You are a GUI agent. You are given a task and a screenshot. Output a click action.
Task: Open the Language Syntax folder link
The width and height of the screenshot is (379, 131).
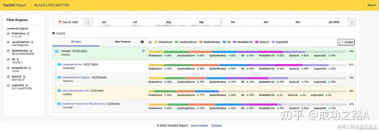click(72, 64)
